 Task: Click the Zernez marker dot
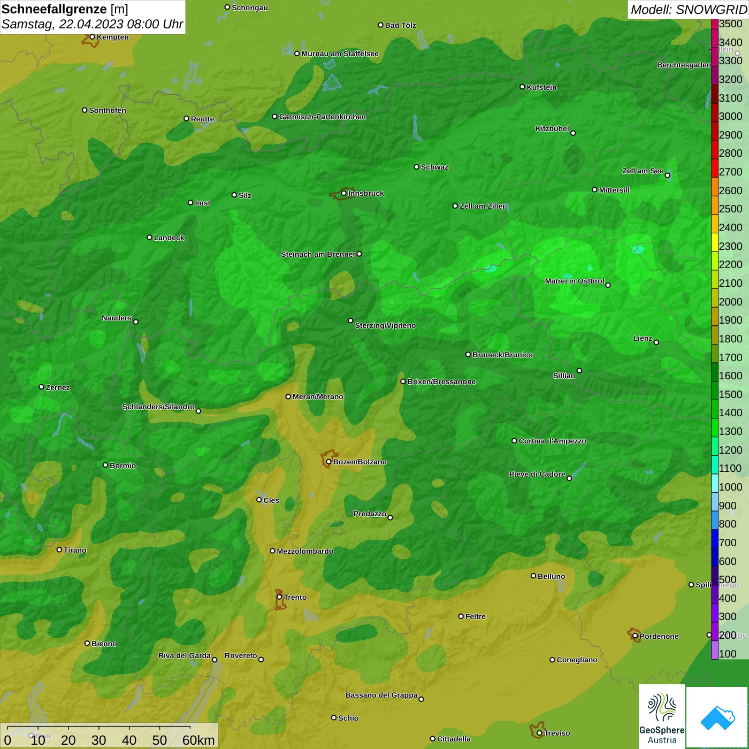point(41,387)
